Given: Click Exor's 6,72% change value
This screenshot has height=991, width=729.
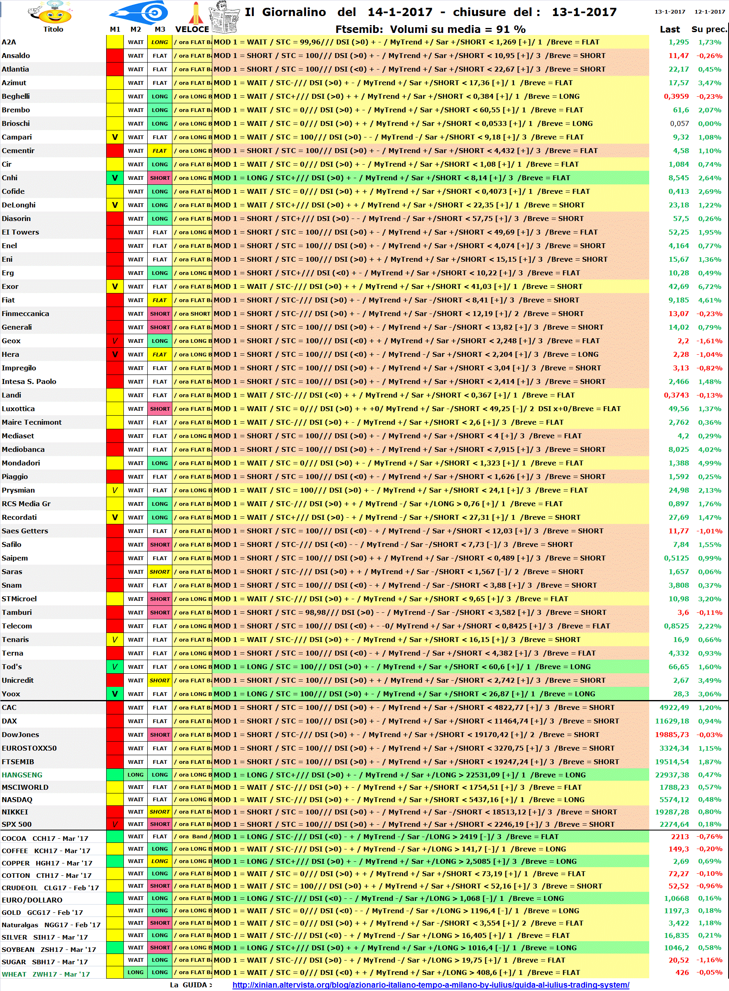Looking at the screenshot, I should click(710, 286).
